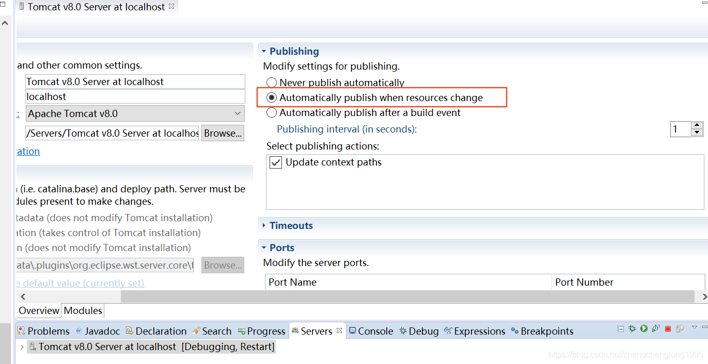Click the Port Number column header

(628, 282)
